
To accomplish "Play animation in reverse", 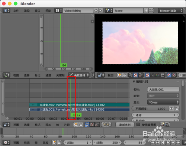I will [163, 143].
